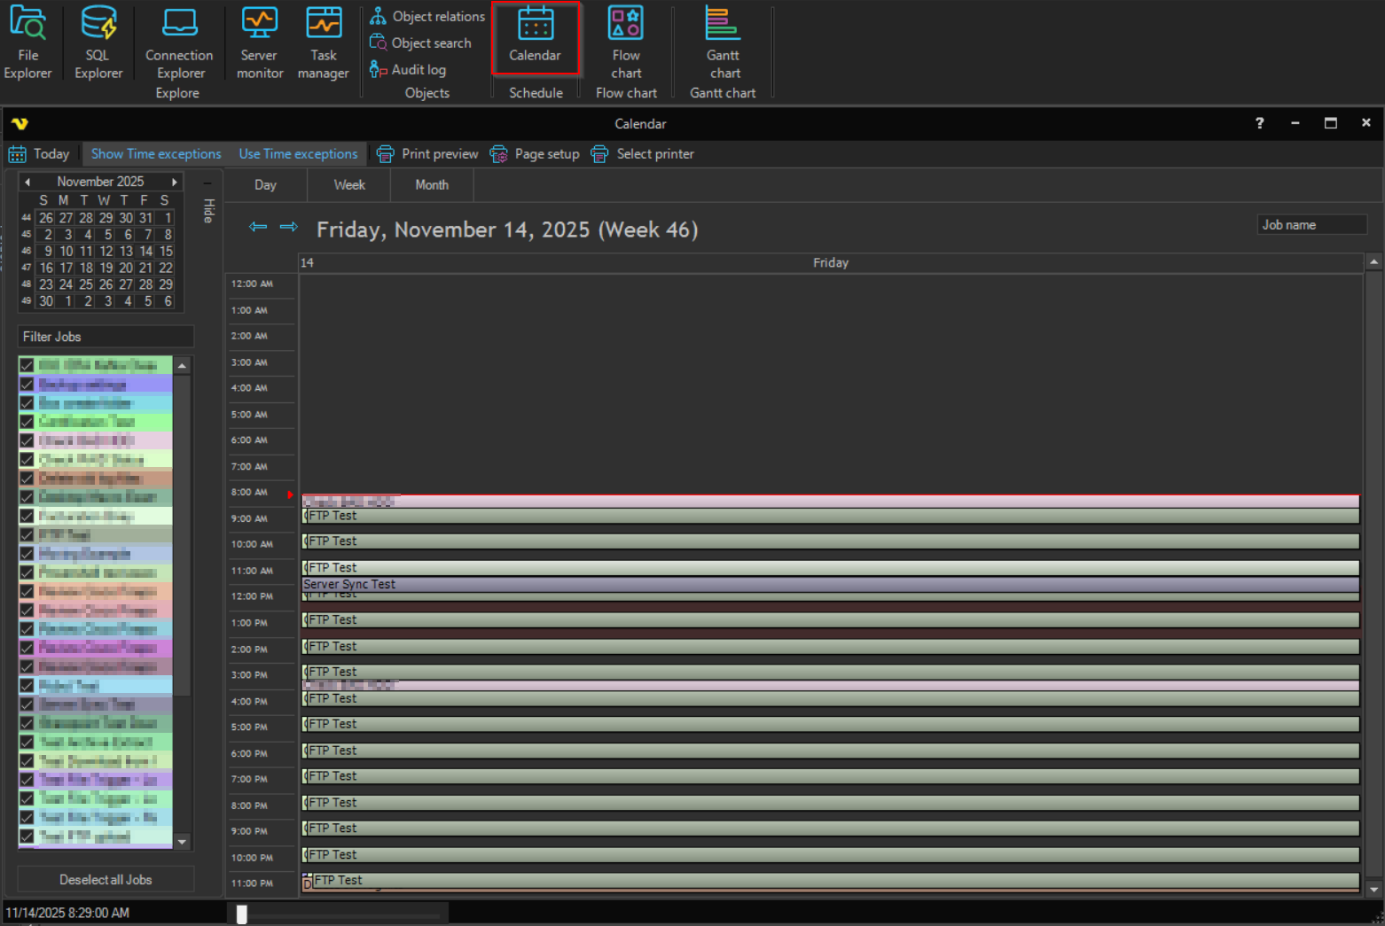This screenshot has width=1385, height=926.
Task: Open the Flow chart view
Action: (x=626, y=43)
